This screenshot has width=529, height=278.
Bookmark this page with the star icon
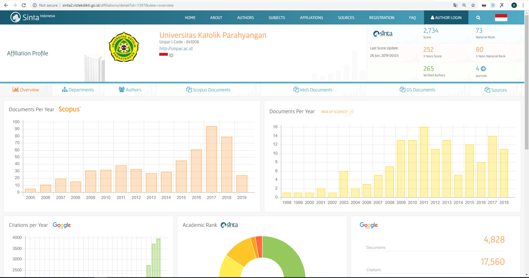tap(473, 5)
